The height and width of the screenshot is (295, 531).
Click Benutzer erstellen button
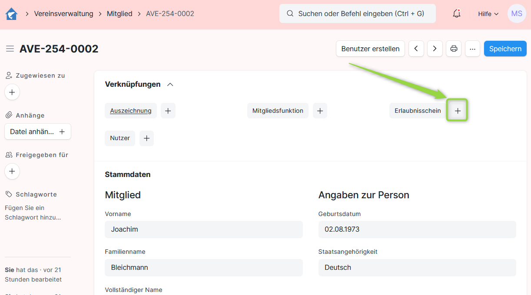370,49
